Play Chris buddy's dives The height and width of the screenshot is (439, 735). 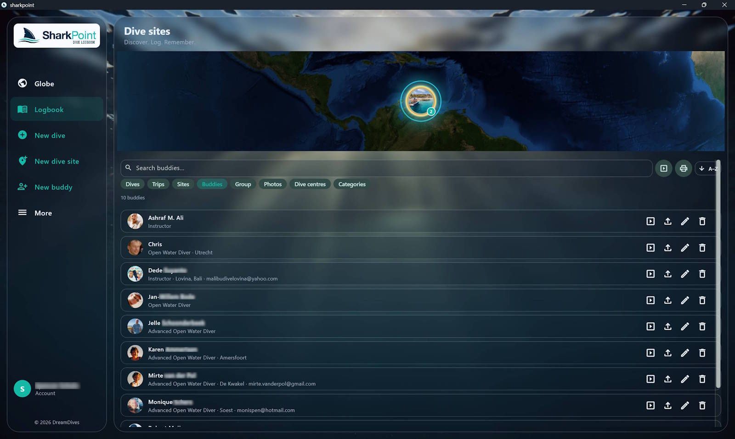tap(650, 248)
